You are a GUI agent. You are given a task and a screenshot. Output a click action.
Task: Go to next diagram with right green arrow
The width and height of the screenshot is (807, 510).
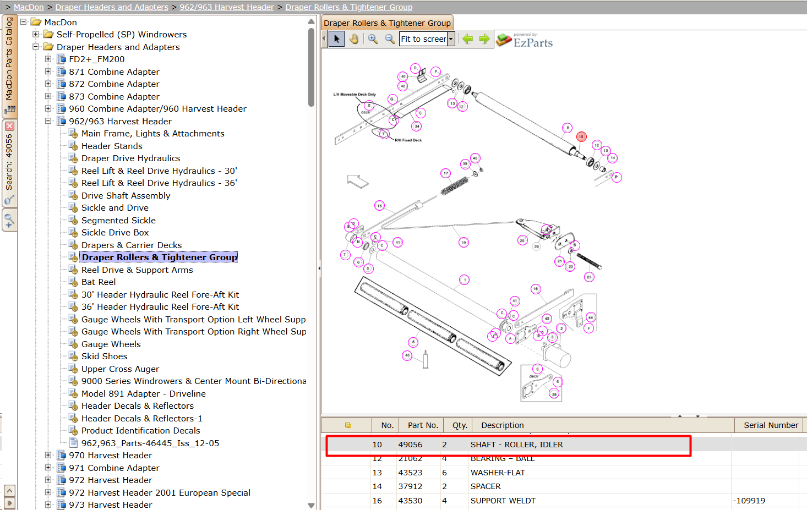click(484, 39)
